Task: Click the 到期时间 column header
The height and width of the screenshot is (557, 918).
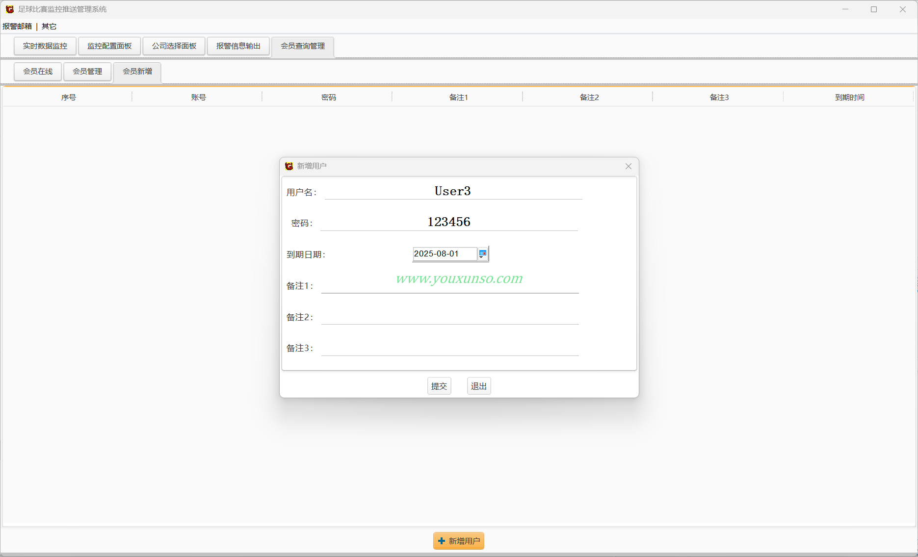Action: pos(849,97)
